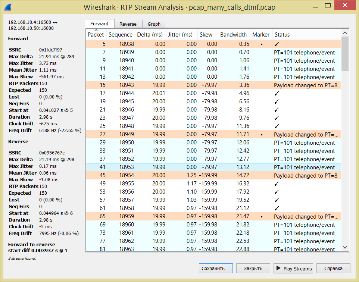This screenshot has width=359, height=282.
Task: Click the Freq Drift value 6188 Hz
Action: click(x=60, y=131)
